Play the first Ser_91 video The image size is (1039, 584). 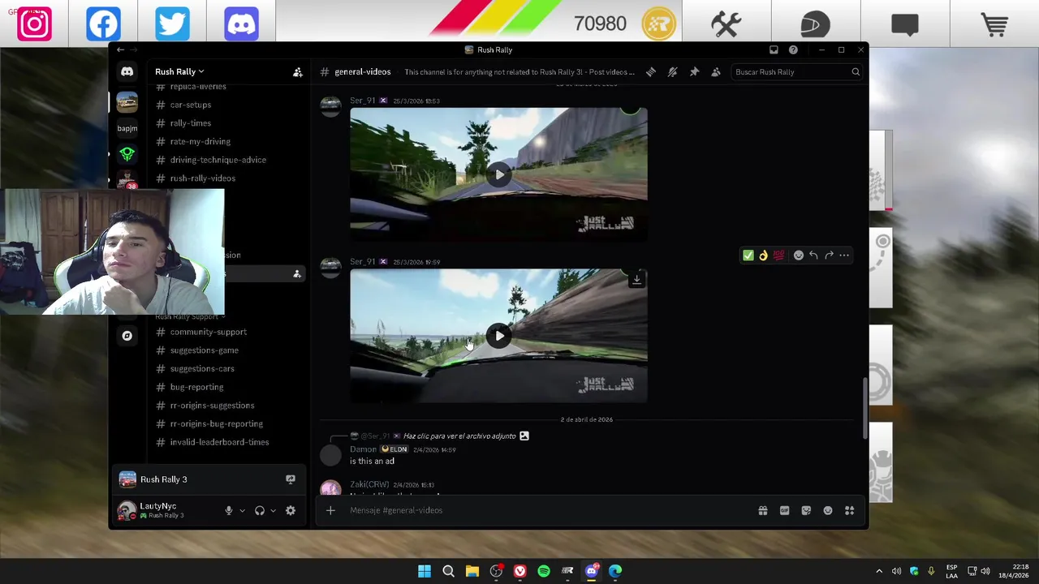point(498,174)
